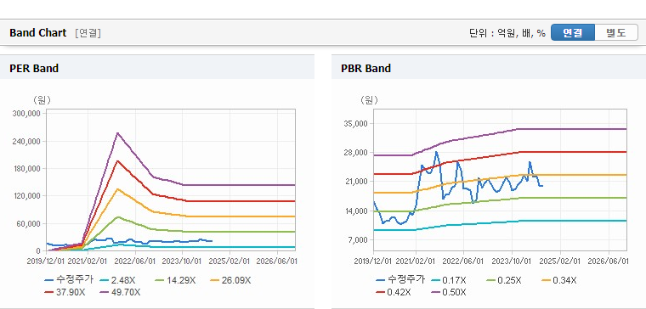Click the 21,000 axis label in PBR chart
Screen dimensions: 646x309
(x=356, y=182)
